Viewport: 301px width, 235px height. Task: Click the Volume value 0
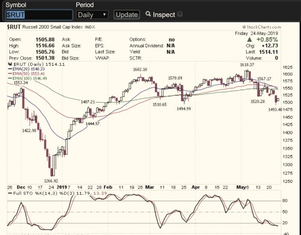pos(276,58)
